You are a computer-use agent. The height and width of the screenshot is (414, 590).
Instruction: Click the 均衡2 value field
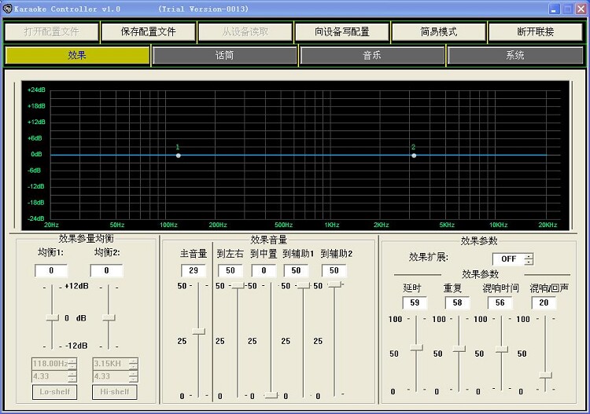pos(106,270)
